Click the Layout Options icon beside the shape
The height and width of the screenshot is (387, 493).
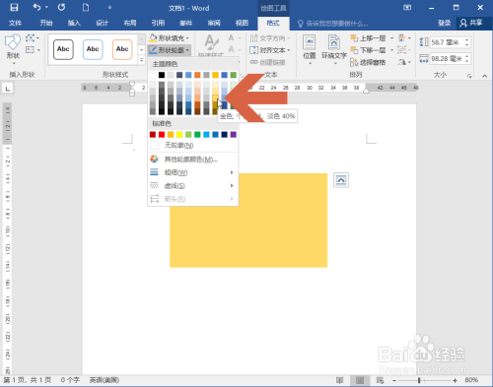point(341,180)
